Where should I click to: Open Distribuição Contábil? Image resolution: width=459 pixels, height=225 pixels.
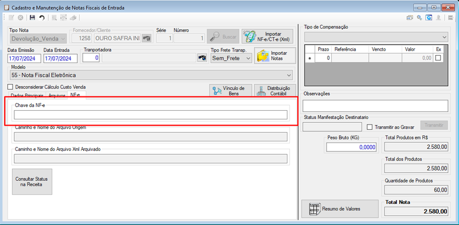coord(275,90)
